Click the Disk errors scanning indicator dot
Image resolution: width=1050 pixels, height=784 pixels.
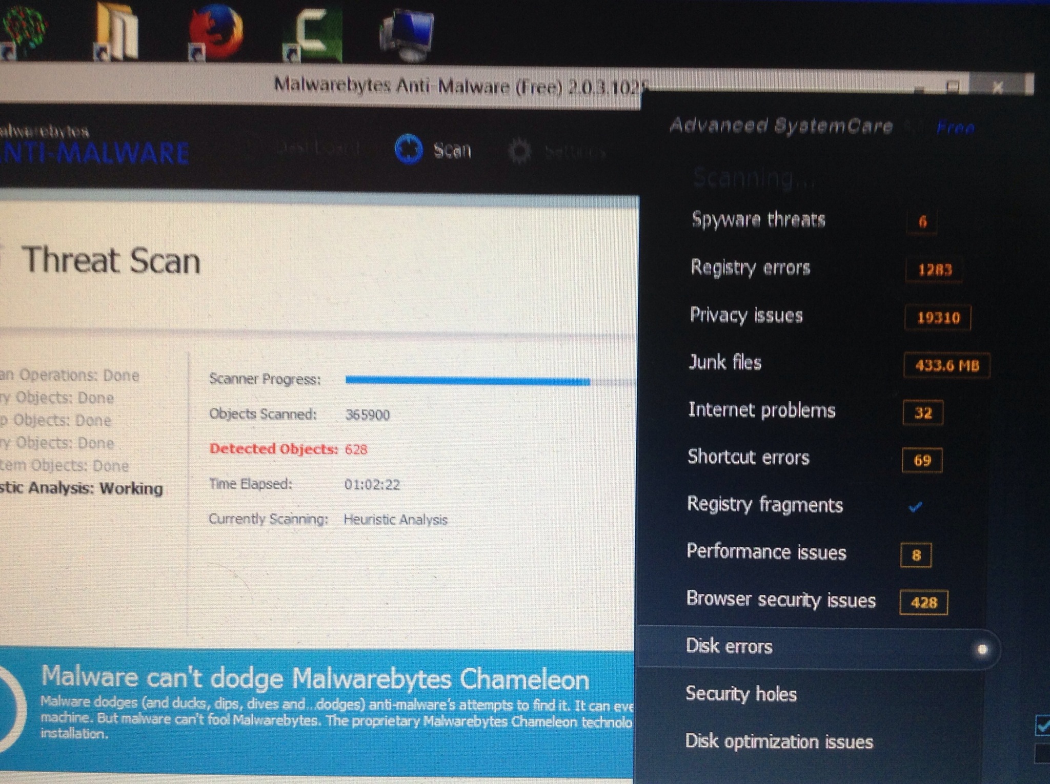[x=982, y=650]
